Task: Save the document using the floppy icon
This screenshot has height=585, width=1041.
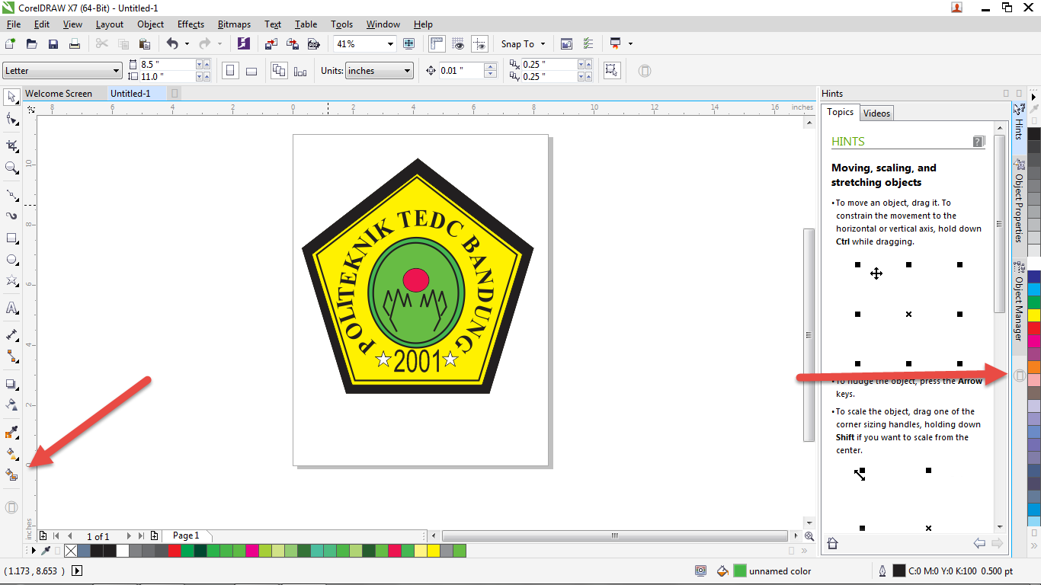Action: [53, 44]
